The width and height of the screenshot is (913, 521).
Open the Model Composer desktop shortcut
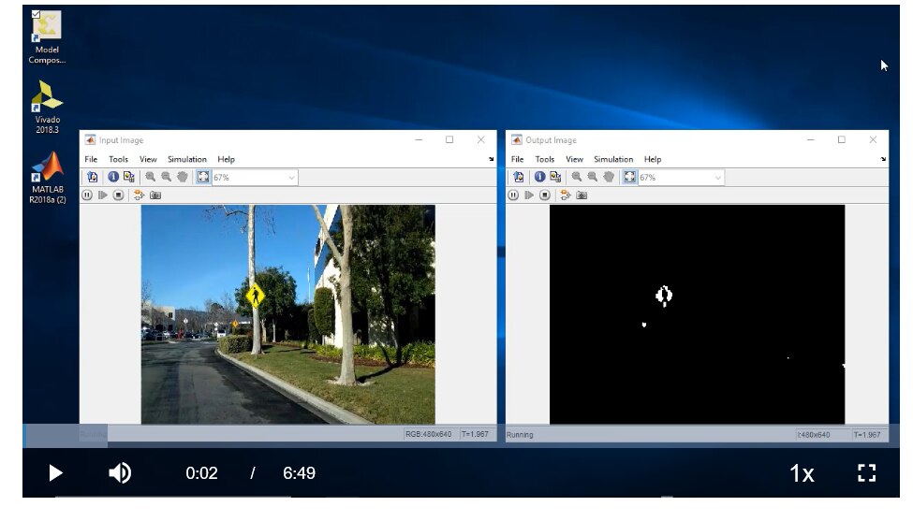tap(47, 37)
